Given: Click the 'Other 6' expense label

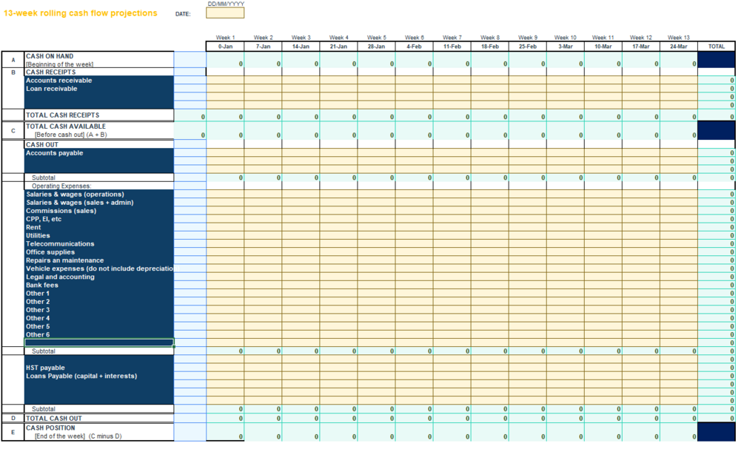Looking at the screenshot, I should coord(38,335).
